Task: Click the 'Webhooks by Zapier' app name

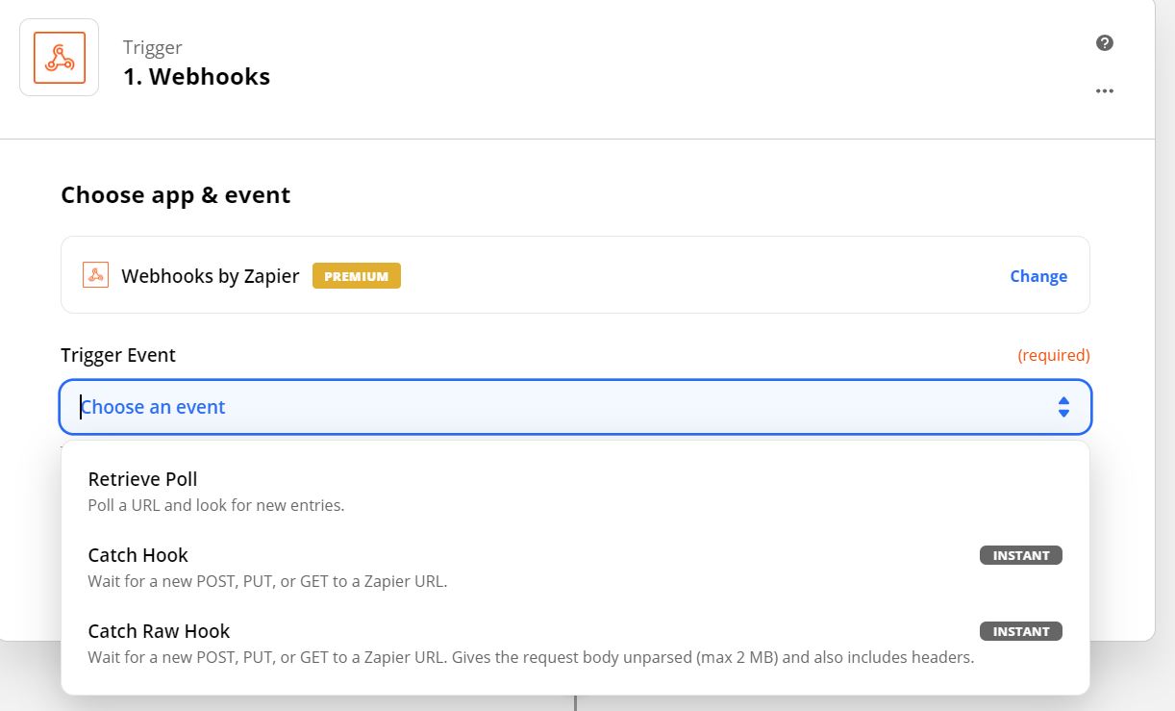Action: click(x=211, y=276)
